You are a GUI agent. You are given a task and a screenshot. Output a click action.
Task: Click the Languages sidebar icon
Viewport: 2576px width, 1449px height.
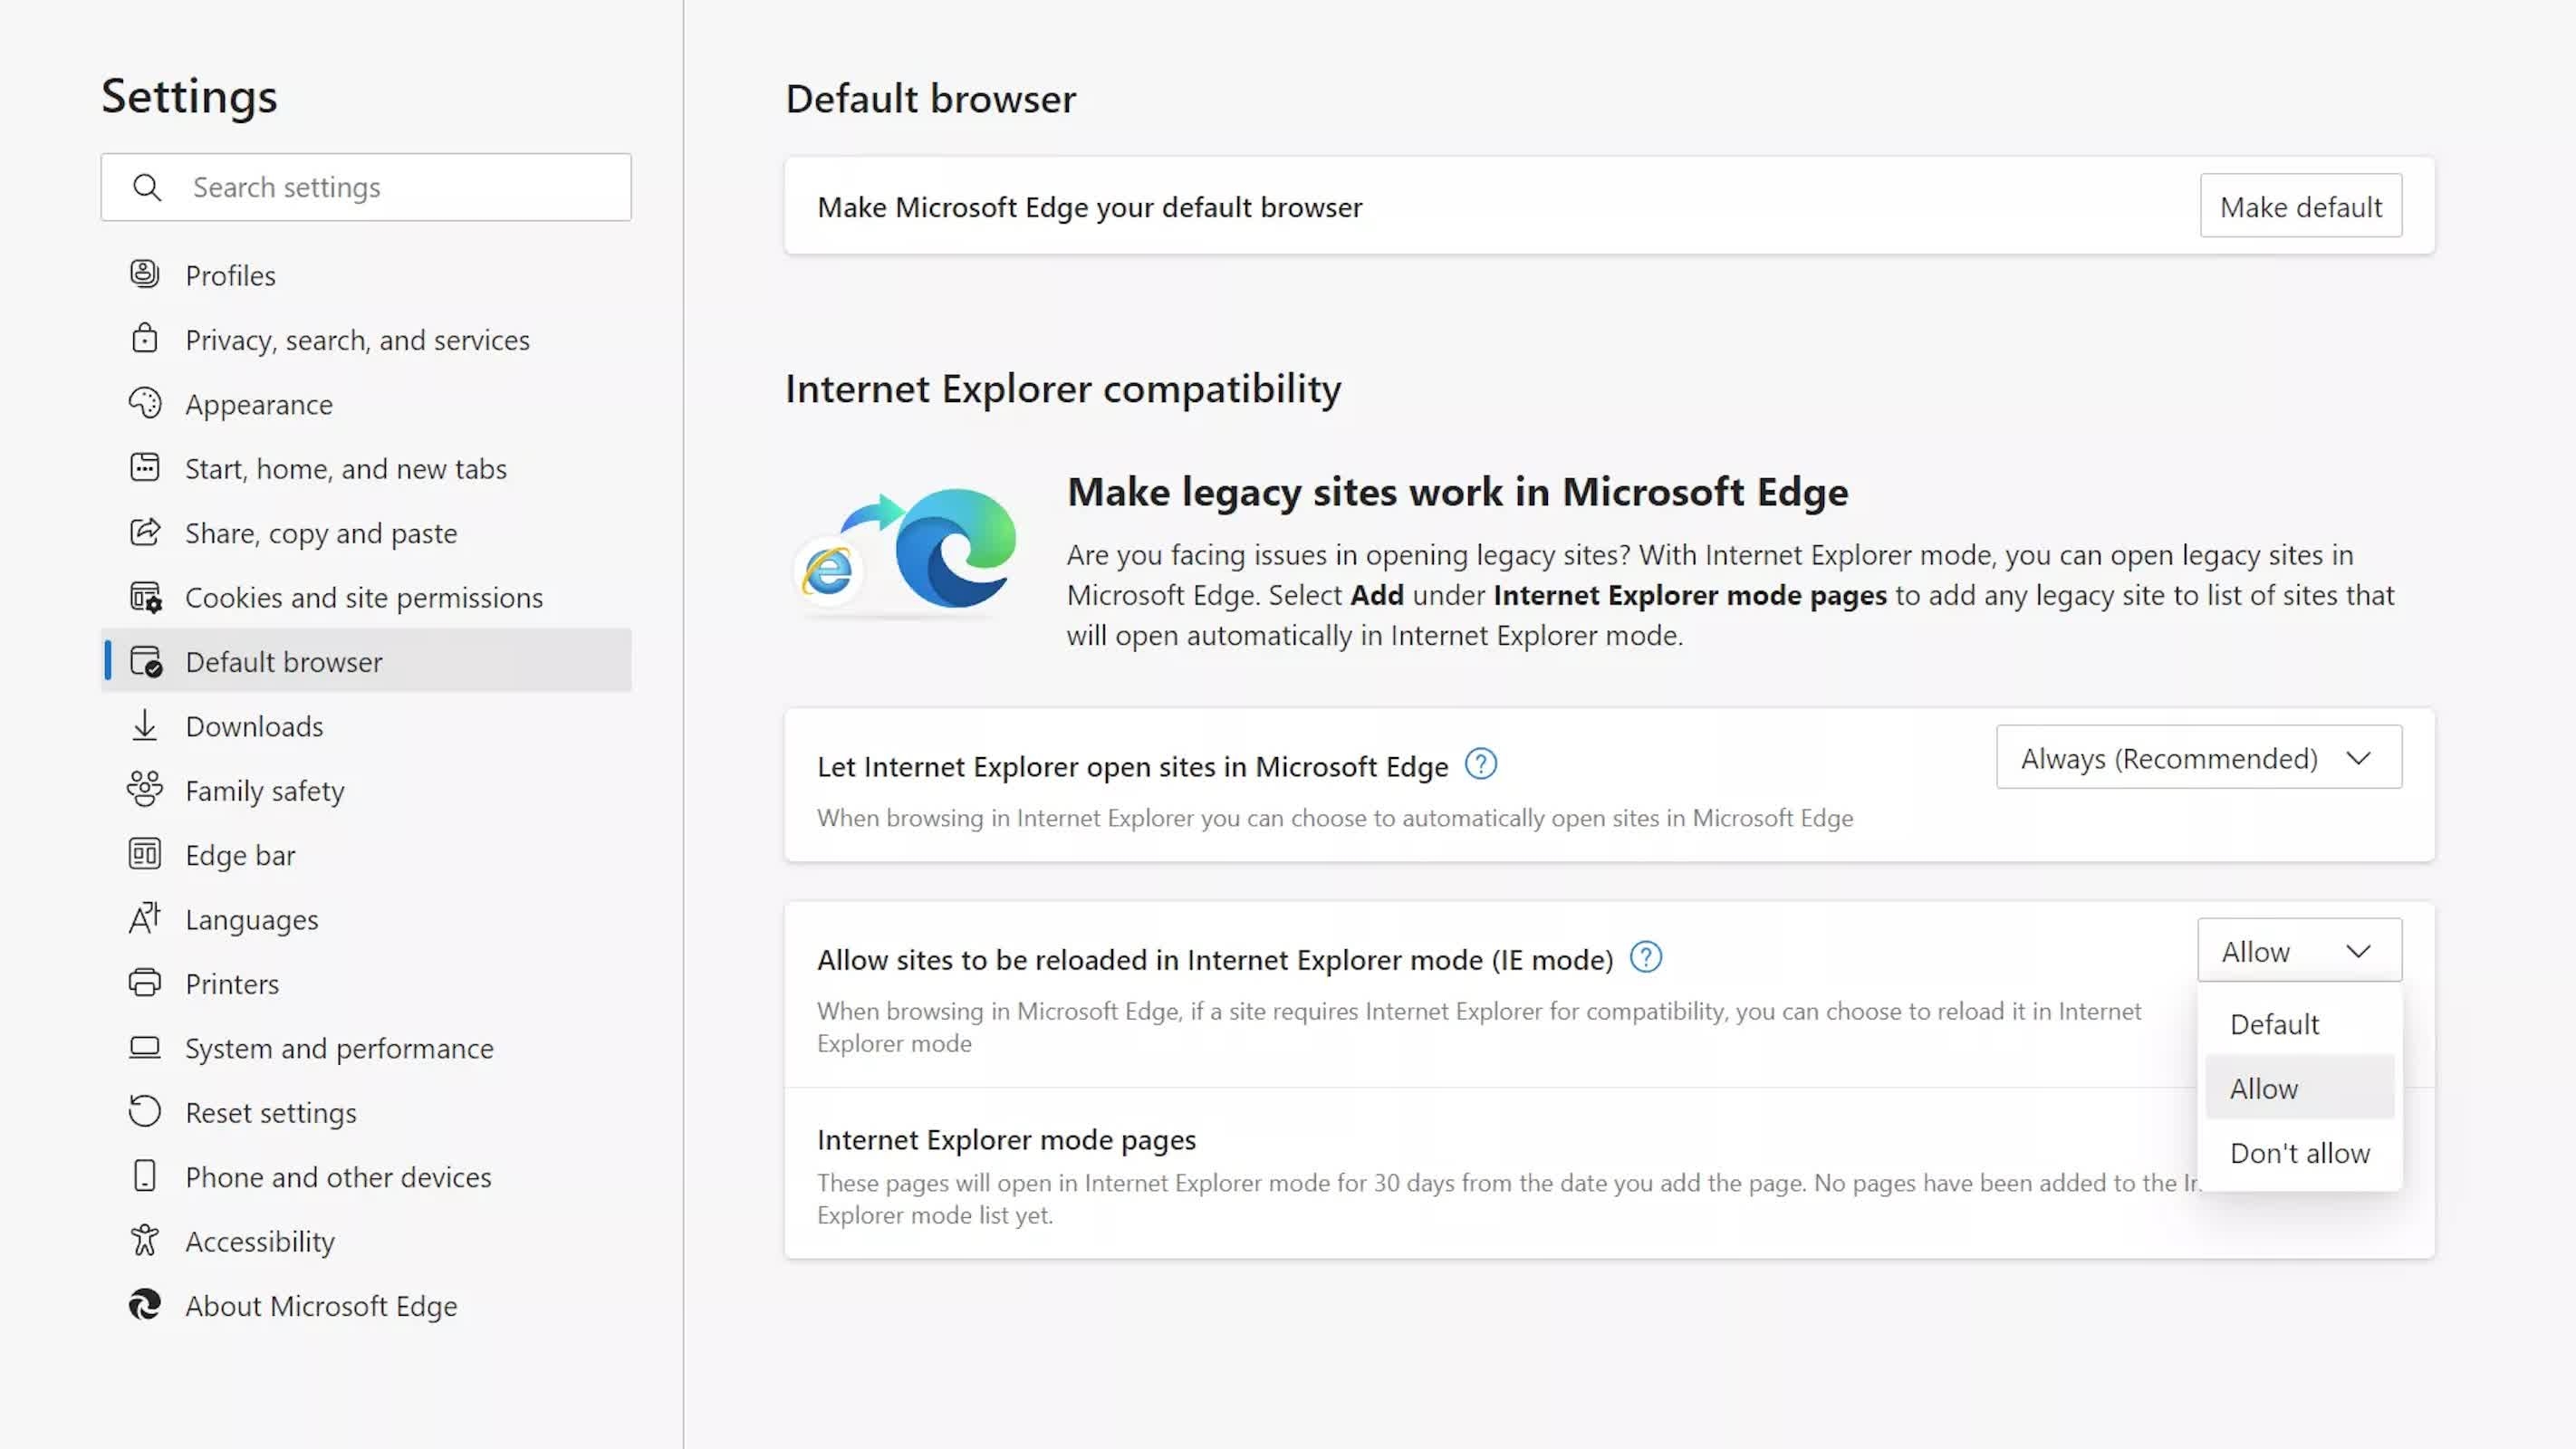pyautogui.click(x=145, y=918)
